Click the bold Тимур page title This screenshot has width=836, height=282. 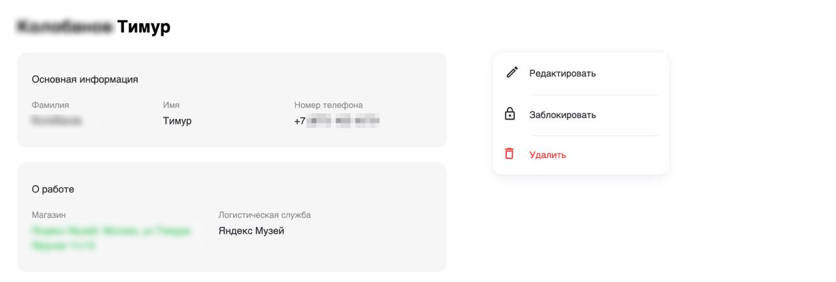(x=144, y=27)
